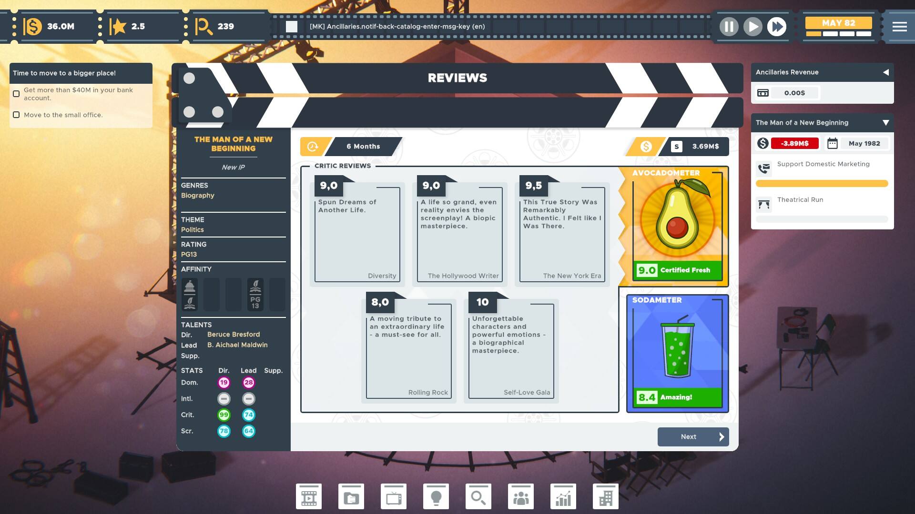Tick the $40M bank account objective checkbox

click(16, 94)
